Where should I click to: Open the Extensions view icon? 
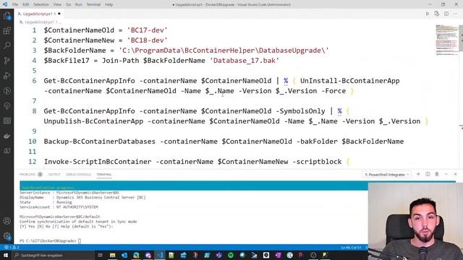[7, 30]
